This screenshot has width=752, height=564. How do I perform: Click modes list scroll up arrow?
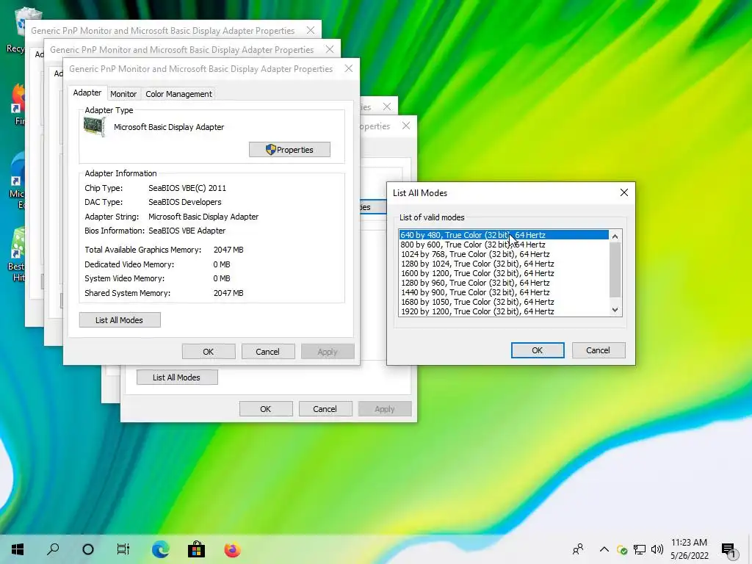615,236
